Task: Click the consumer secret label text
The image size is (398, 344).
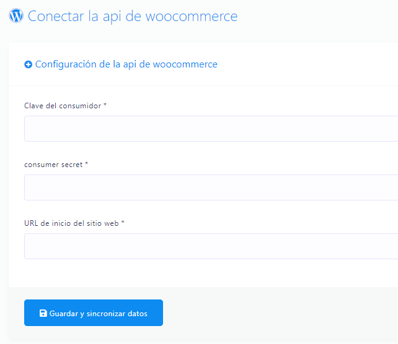Action: coord(53,165)
